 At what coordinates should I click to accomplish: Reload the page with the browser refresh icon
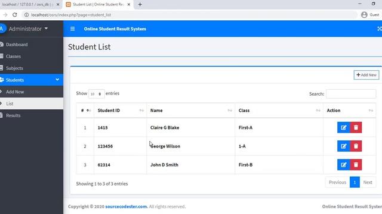14,15
